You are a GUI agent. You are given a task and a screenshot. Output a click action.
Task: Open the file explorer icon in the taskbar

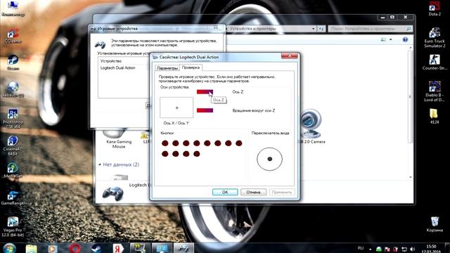coord(31,248)
